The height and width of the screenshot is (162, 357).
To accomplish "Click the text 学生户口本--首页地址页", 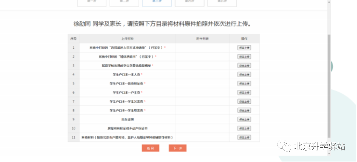I will coord(126,84).
